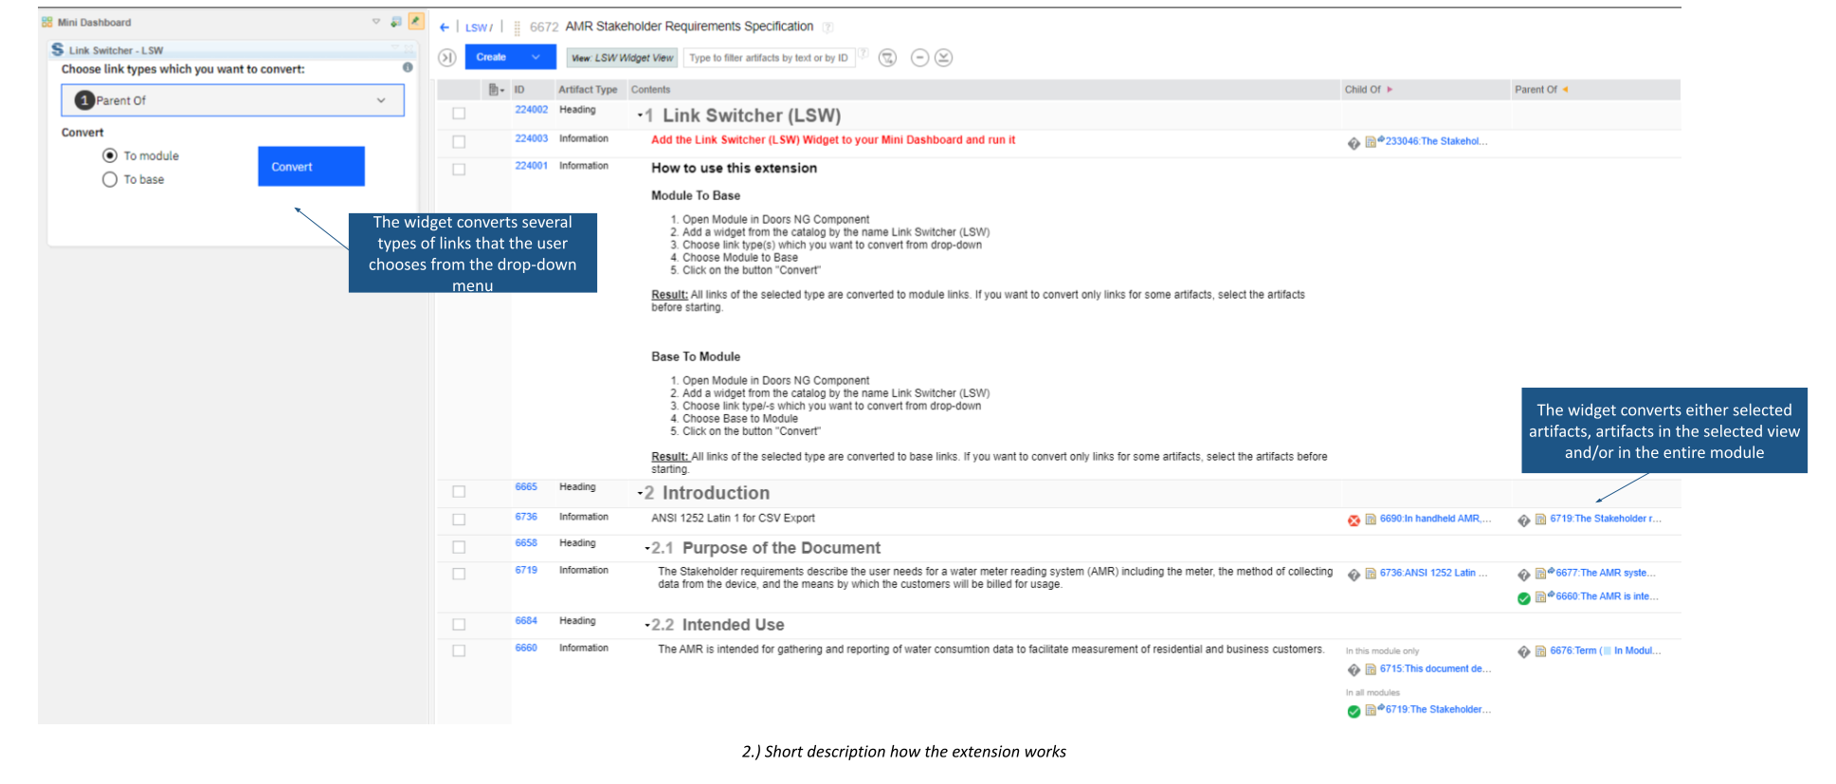Click artifact icon beside 6677:The AMR syste link
Screen dimensions: 1836x784
point(1541,574)
